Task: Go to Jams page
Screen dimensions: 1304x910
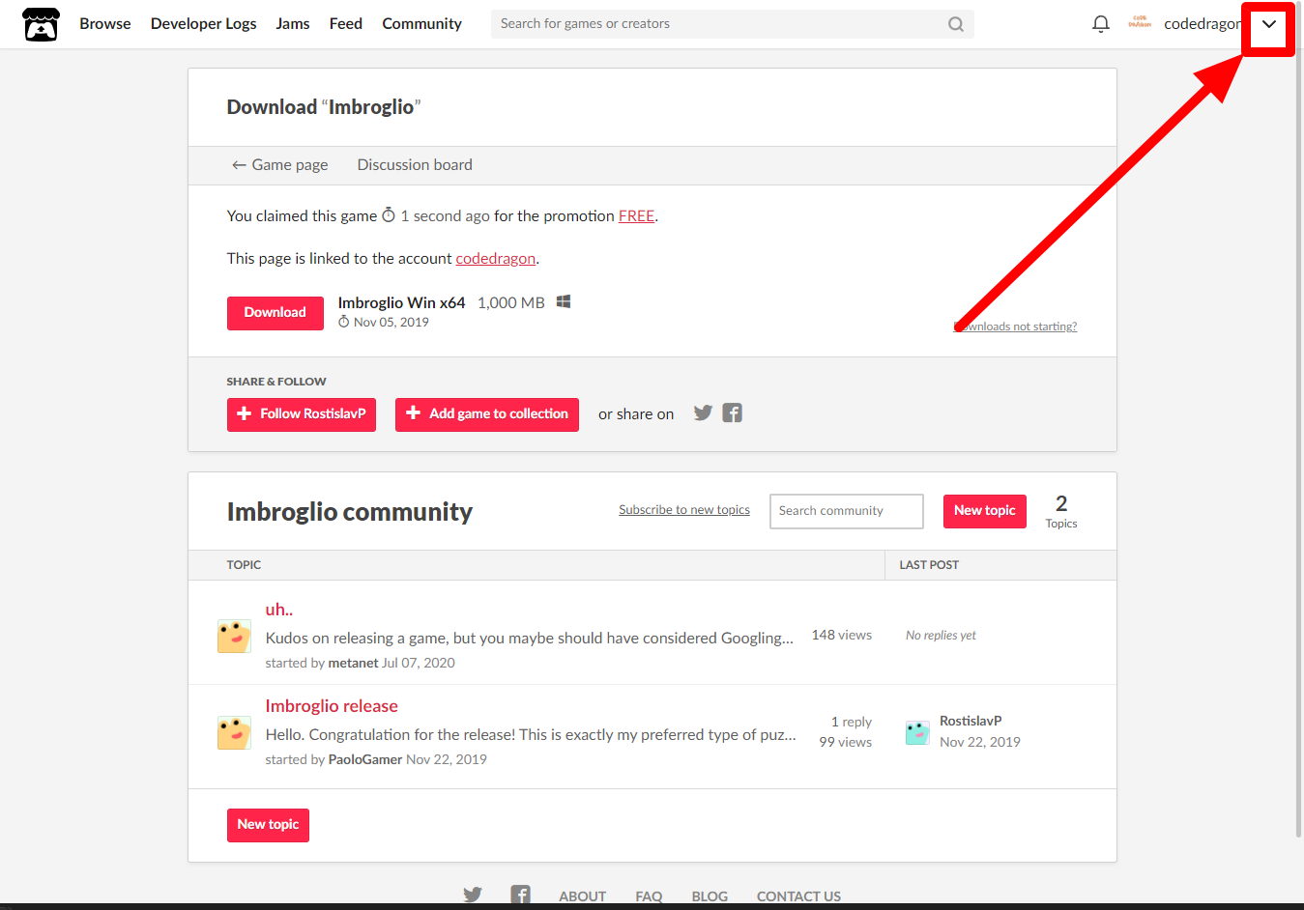Action: point(293,24)
